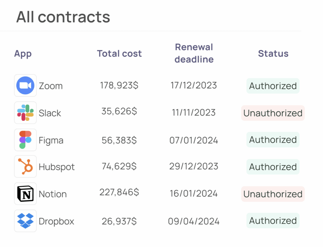Click the All contracts title

pos(63,17)
